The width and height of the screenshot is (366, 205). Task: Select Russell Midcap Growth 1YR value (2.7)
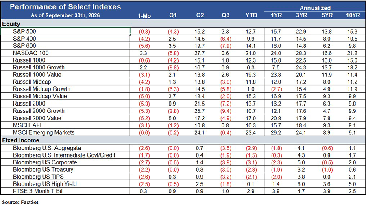277,89
